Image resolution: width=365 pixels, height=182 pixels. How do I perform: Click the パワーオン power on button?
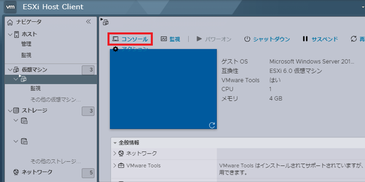click(214, 39)
